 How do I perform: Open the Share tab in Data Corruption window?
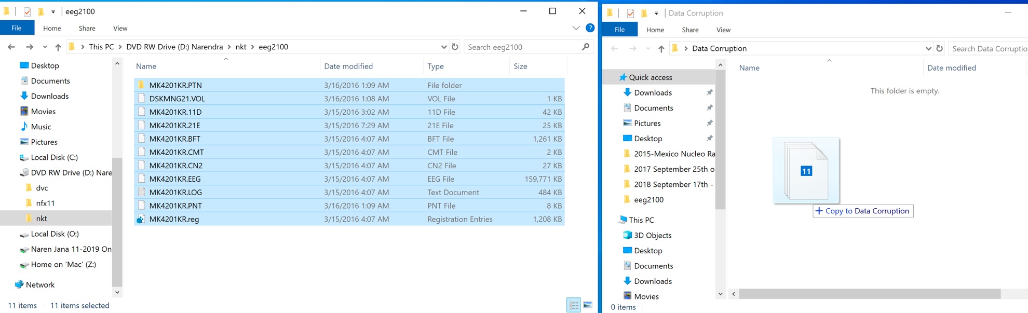tap(689, 30)
